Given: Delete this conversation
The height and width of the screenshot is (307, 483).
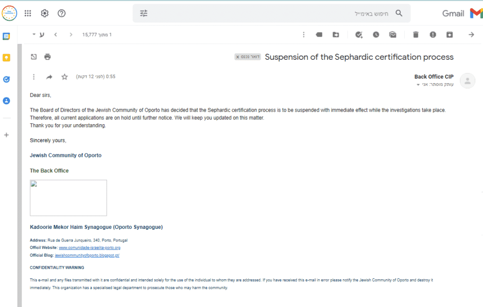Looking at the screenshot, I should pos(416,35).
